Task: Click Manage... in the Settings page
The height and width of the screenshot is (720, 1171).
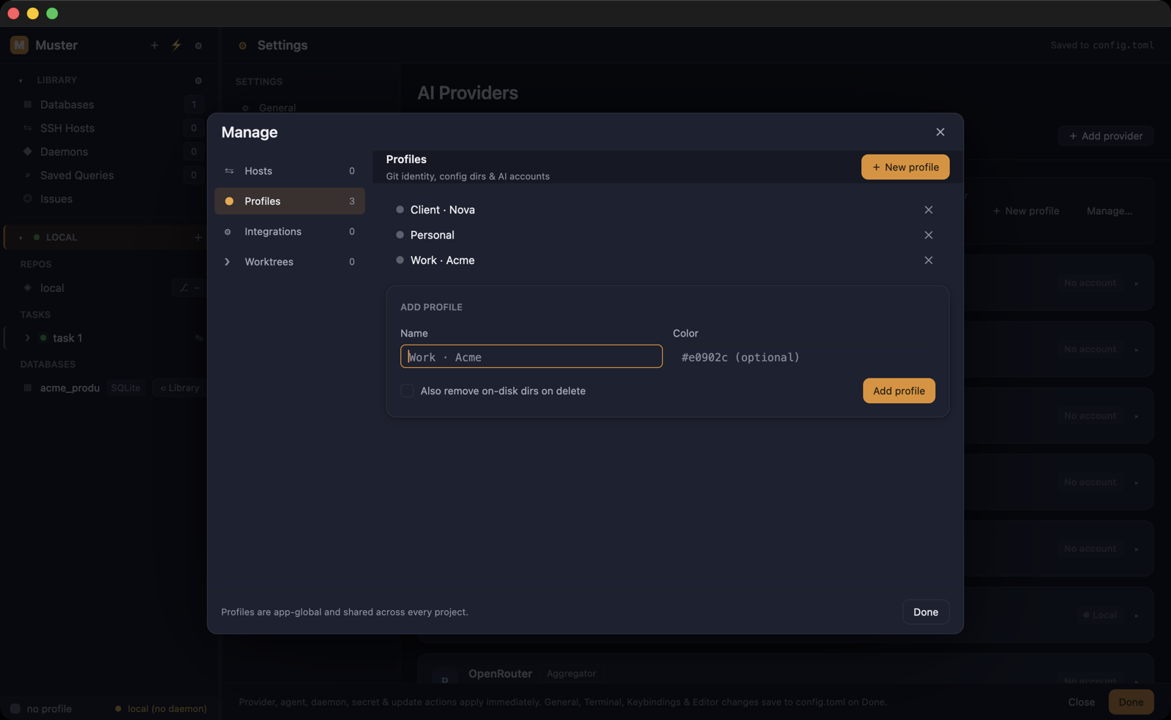Action: 1109,211
